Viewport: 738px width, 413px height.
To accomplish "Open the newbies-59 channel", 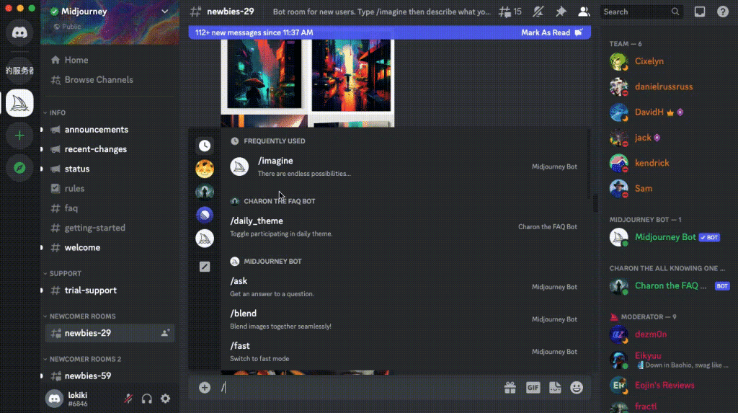I will tap(110, 376).
